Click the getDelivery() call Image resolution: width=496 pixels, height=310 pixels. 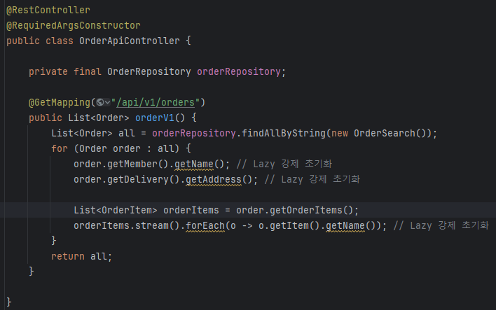coord(144,179)
